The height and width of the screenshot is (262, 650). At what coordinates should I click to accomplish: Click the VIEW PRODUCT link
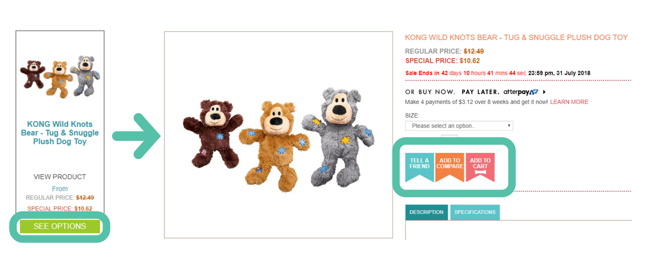click(x=60, y=176)
